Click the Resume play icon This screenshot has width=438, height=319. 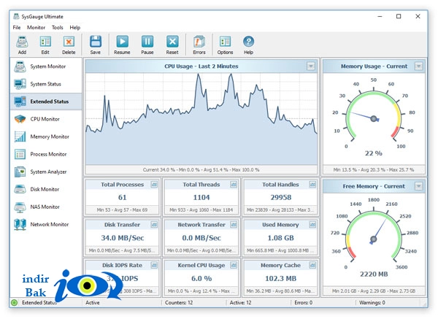coord(122,42)
